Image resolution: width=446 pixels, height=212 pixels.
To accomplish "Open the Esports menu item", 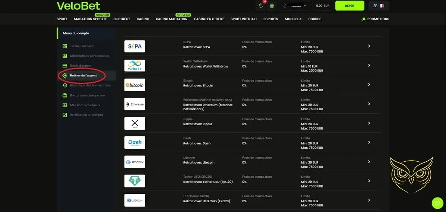I will point(271,19).
